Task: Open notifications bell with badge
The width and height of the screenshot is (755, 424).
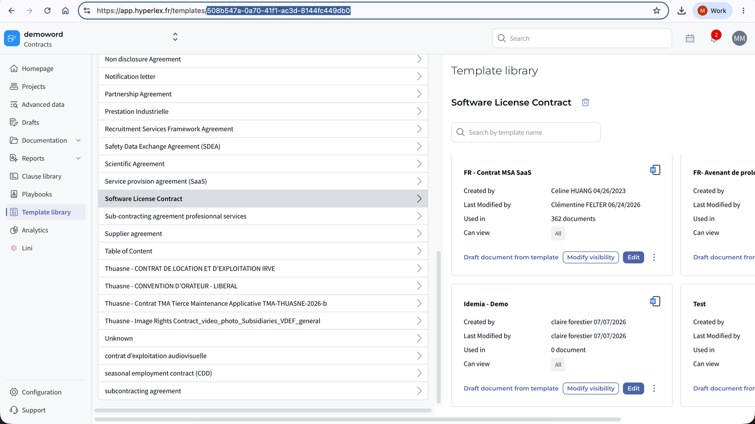Action: coord(714,38)
